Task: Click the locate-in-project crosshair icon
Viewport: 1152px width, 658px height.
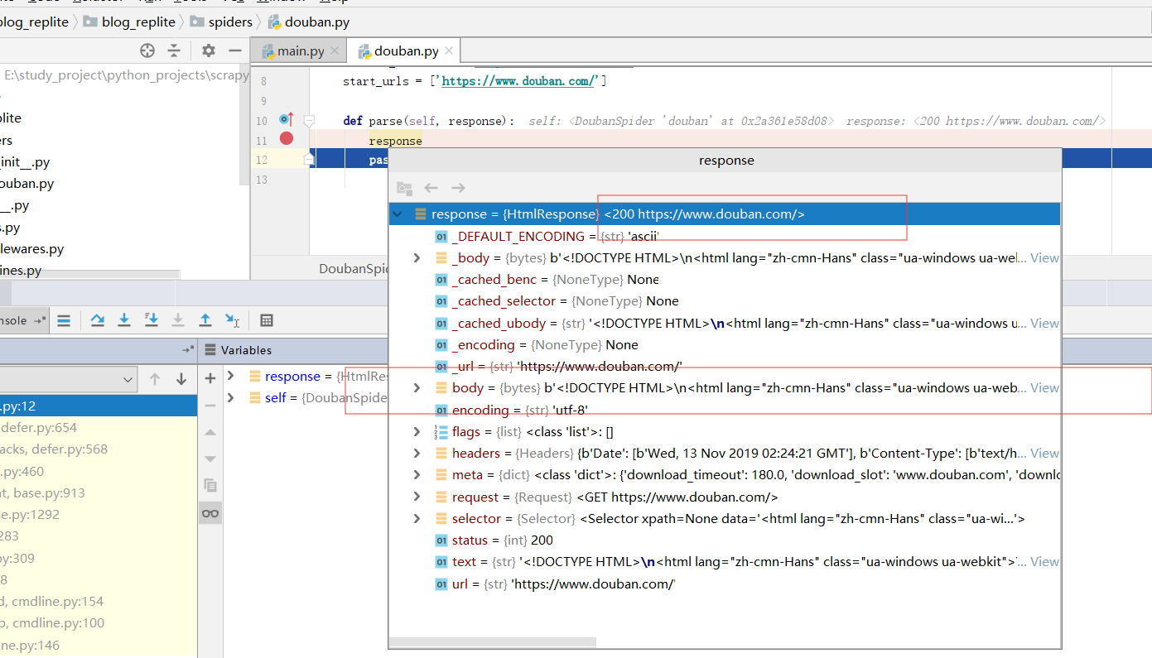Action: tap(147, 50)
